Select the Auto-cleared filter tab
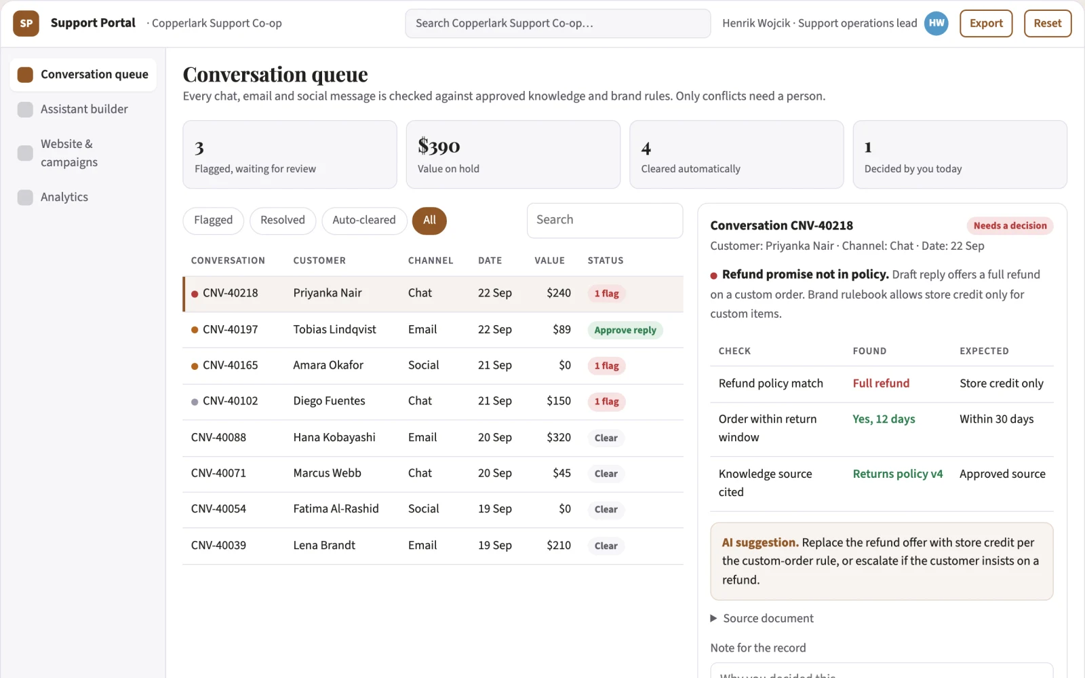Screen dimensions: 1085x678 click(364, 221)
